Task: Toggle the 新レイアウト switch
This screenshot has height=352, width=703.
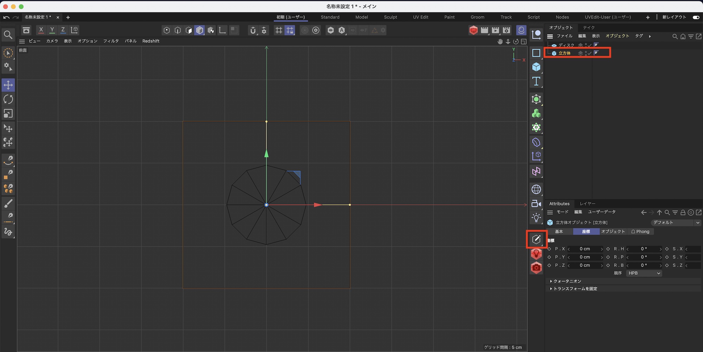Action: [696, 17]
